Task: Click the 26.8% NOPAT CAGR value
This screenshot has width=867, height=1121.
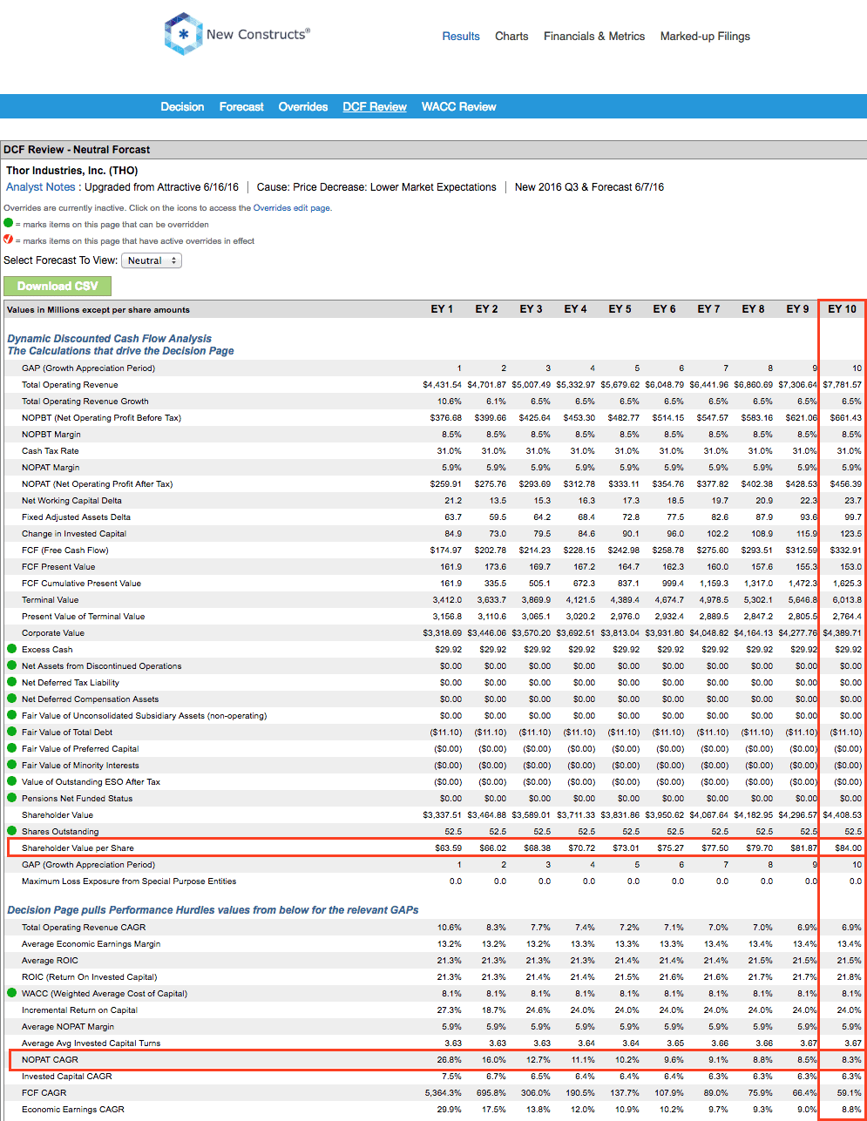Action: coord(449,1060)
